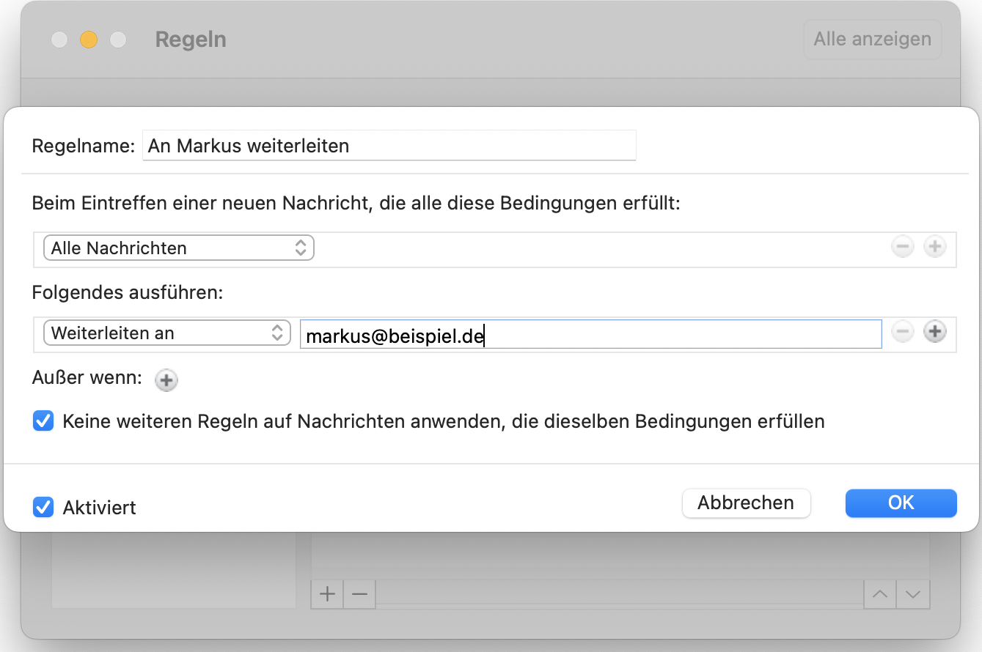This screenshot has height=652, width=982.
Task: Confirm the rule with OK
Action: [901, 503]
